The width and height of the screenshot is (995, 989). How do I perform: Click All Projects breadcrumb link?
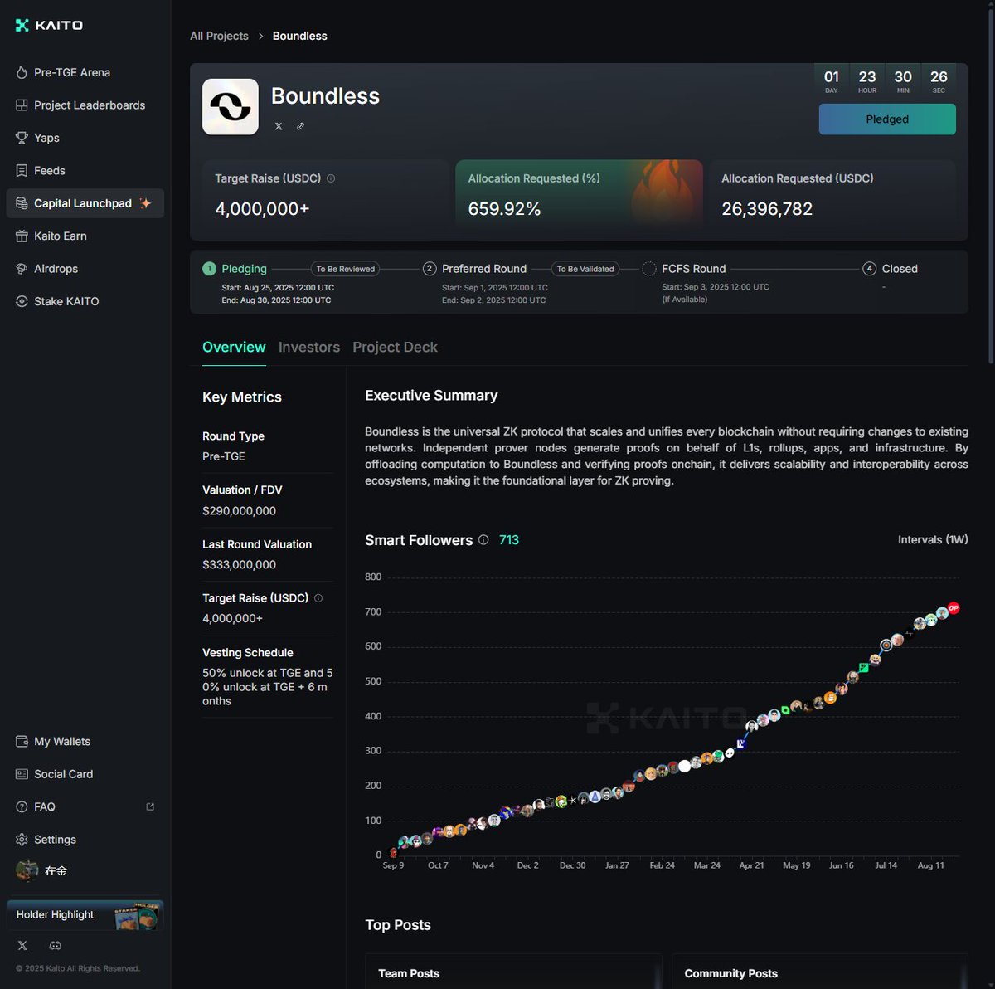pos(219,36)
